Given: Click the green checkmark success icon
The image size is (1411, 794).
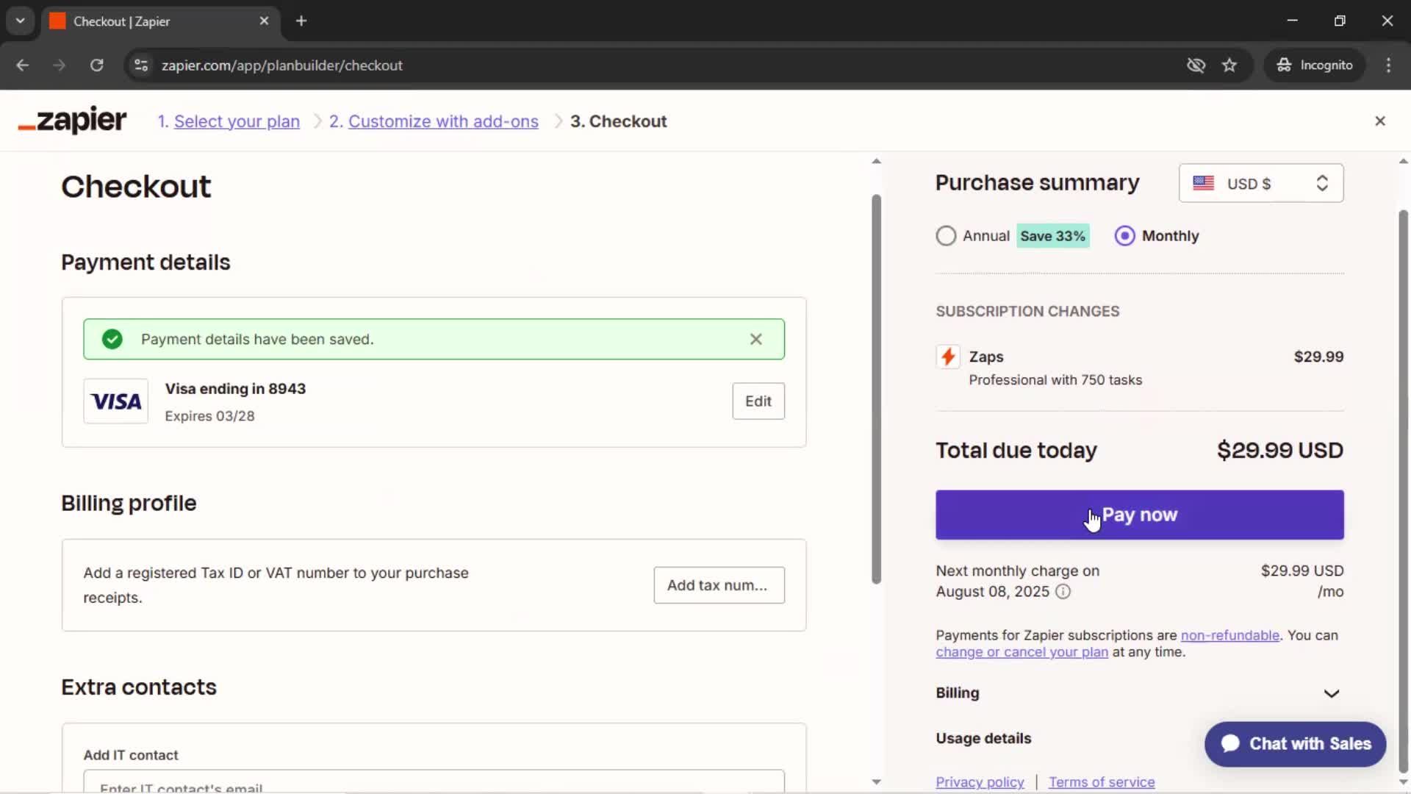Looking at the screenshot, I should [112, 339].
